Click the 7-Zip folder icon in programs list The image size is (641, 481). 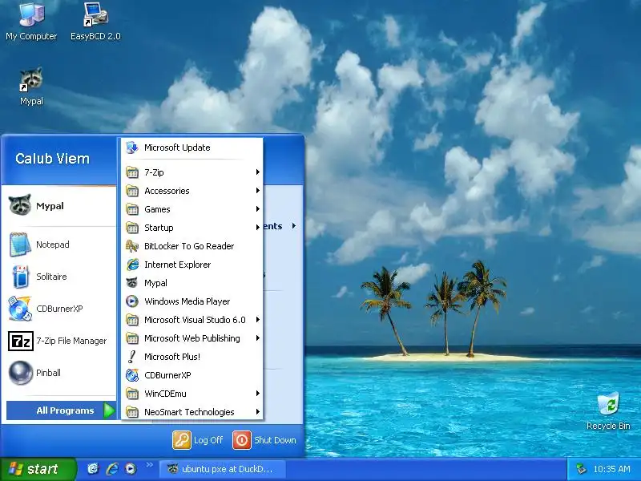tap(132, 172)
